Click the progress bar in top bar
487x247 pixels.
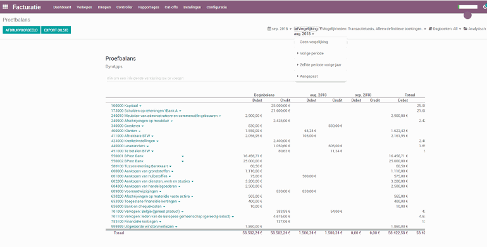[x=468, y=7]
